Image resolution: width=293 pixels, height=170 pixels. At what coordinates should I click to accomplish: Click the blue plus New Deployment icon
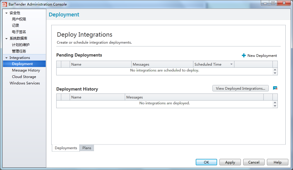pos(244,55)
